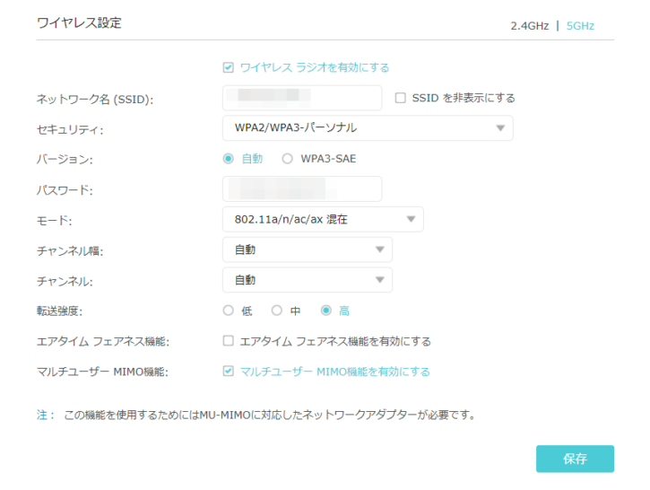Set 転送強度 to 高
This screenshot has width=650, height=490.
326,311
